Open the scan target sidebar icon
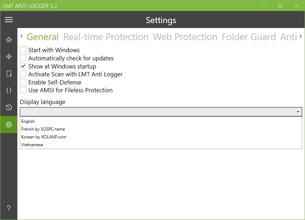Image resolution: width=305 pixels, height=220 pixels. (x=9, y=56)
